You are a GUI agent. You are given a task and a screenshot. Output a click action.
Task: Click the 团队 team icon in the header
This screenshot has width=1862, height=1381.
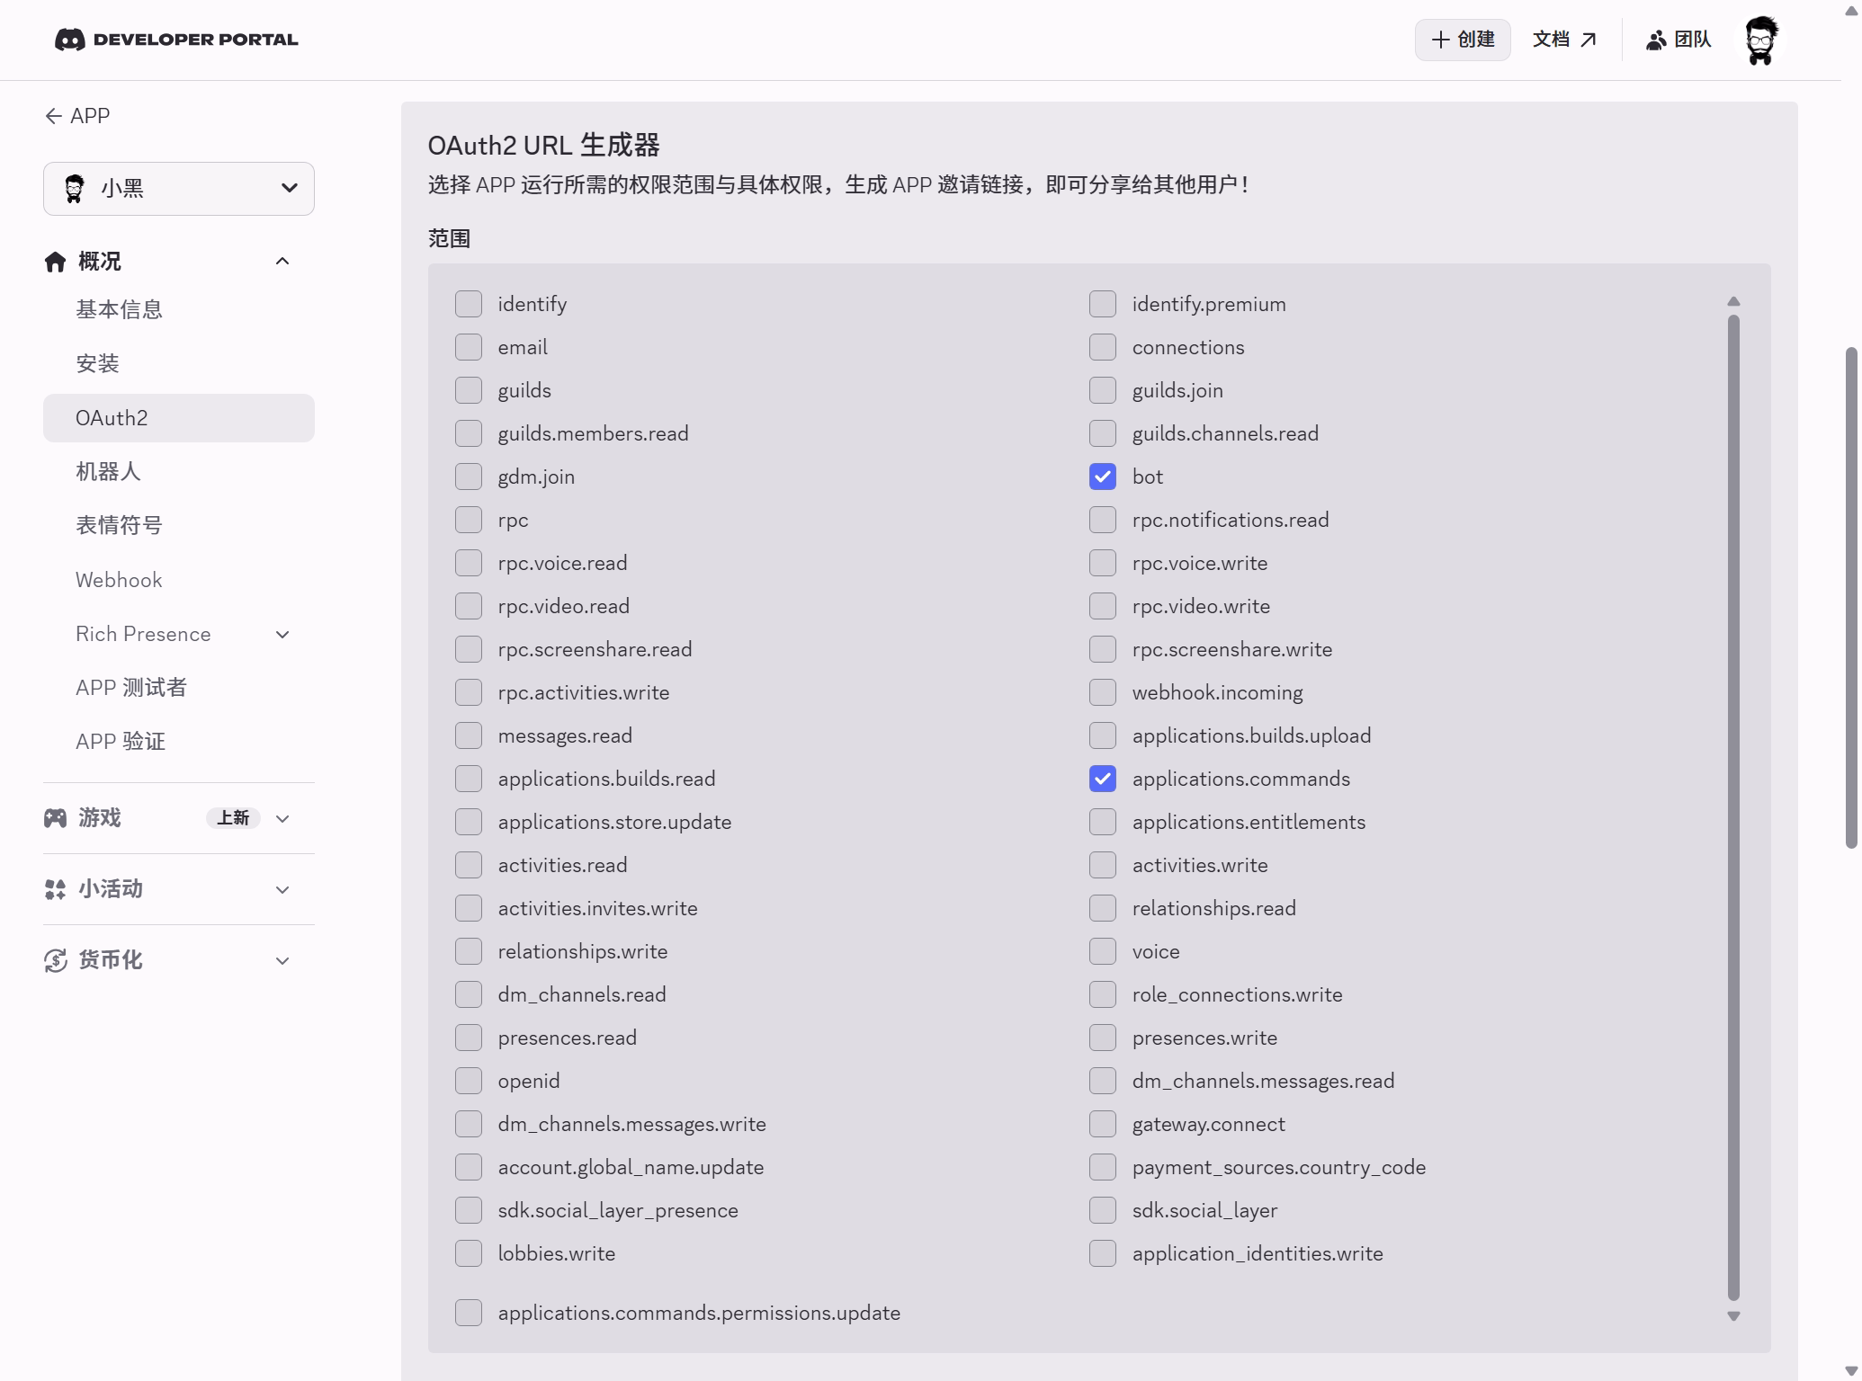1655,40
